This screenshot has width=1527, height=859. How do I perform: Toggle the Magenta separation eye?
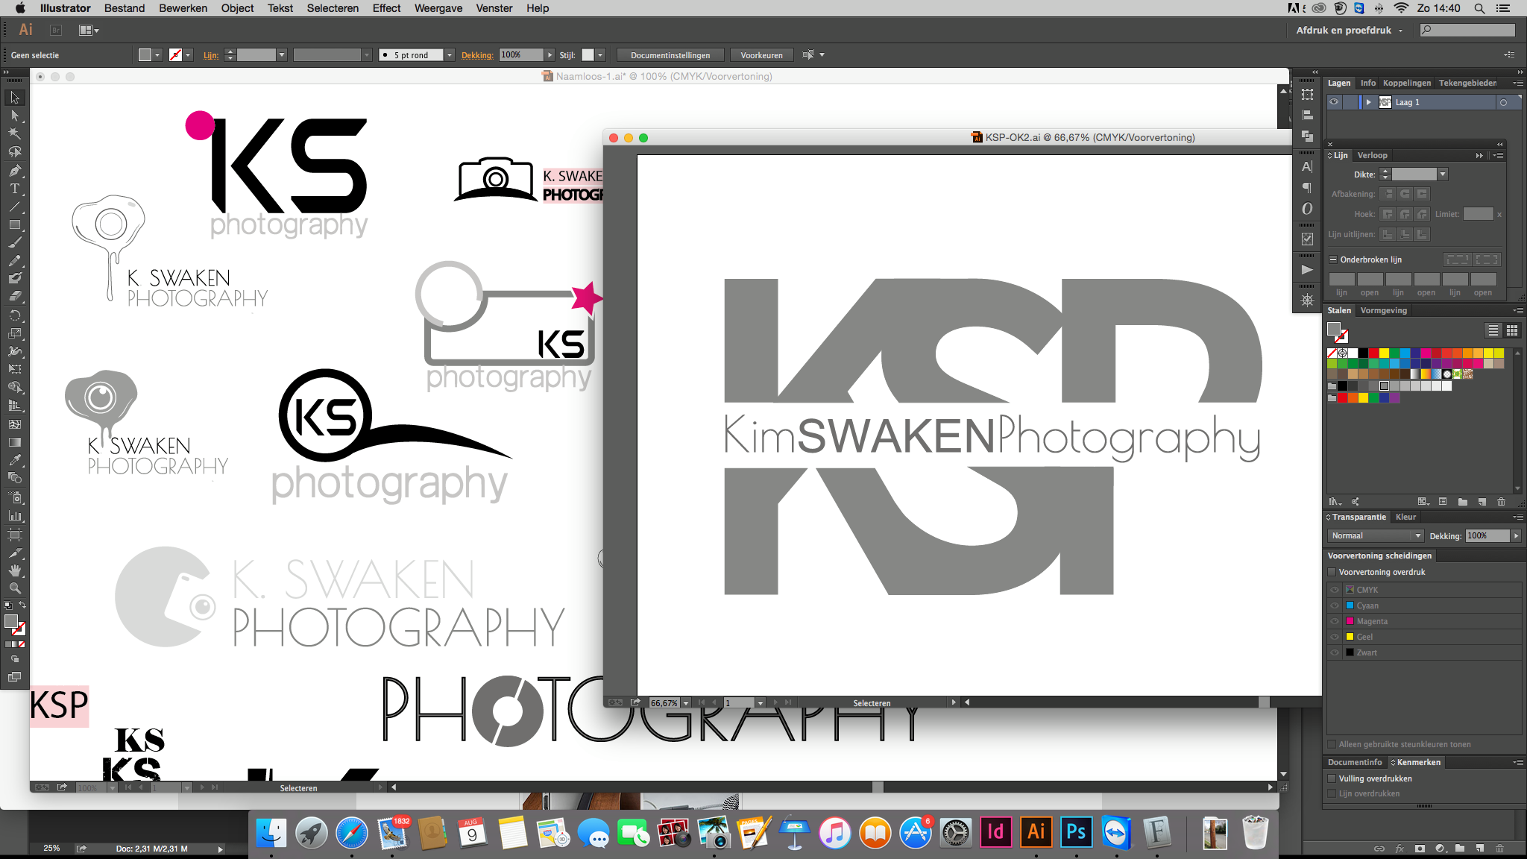[1335, 621]
